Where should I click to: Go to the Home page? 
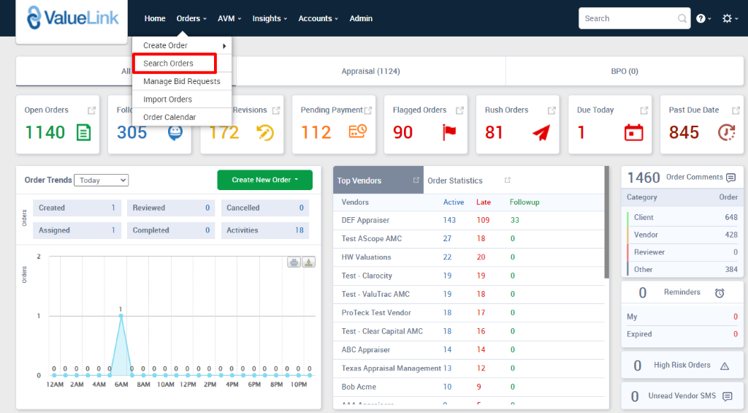[x=155, y=18]
